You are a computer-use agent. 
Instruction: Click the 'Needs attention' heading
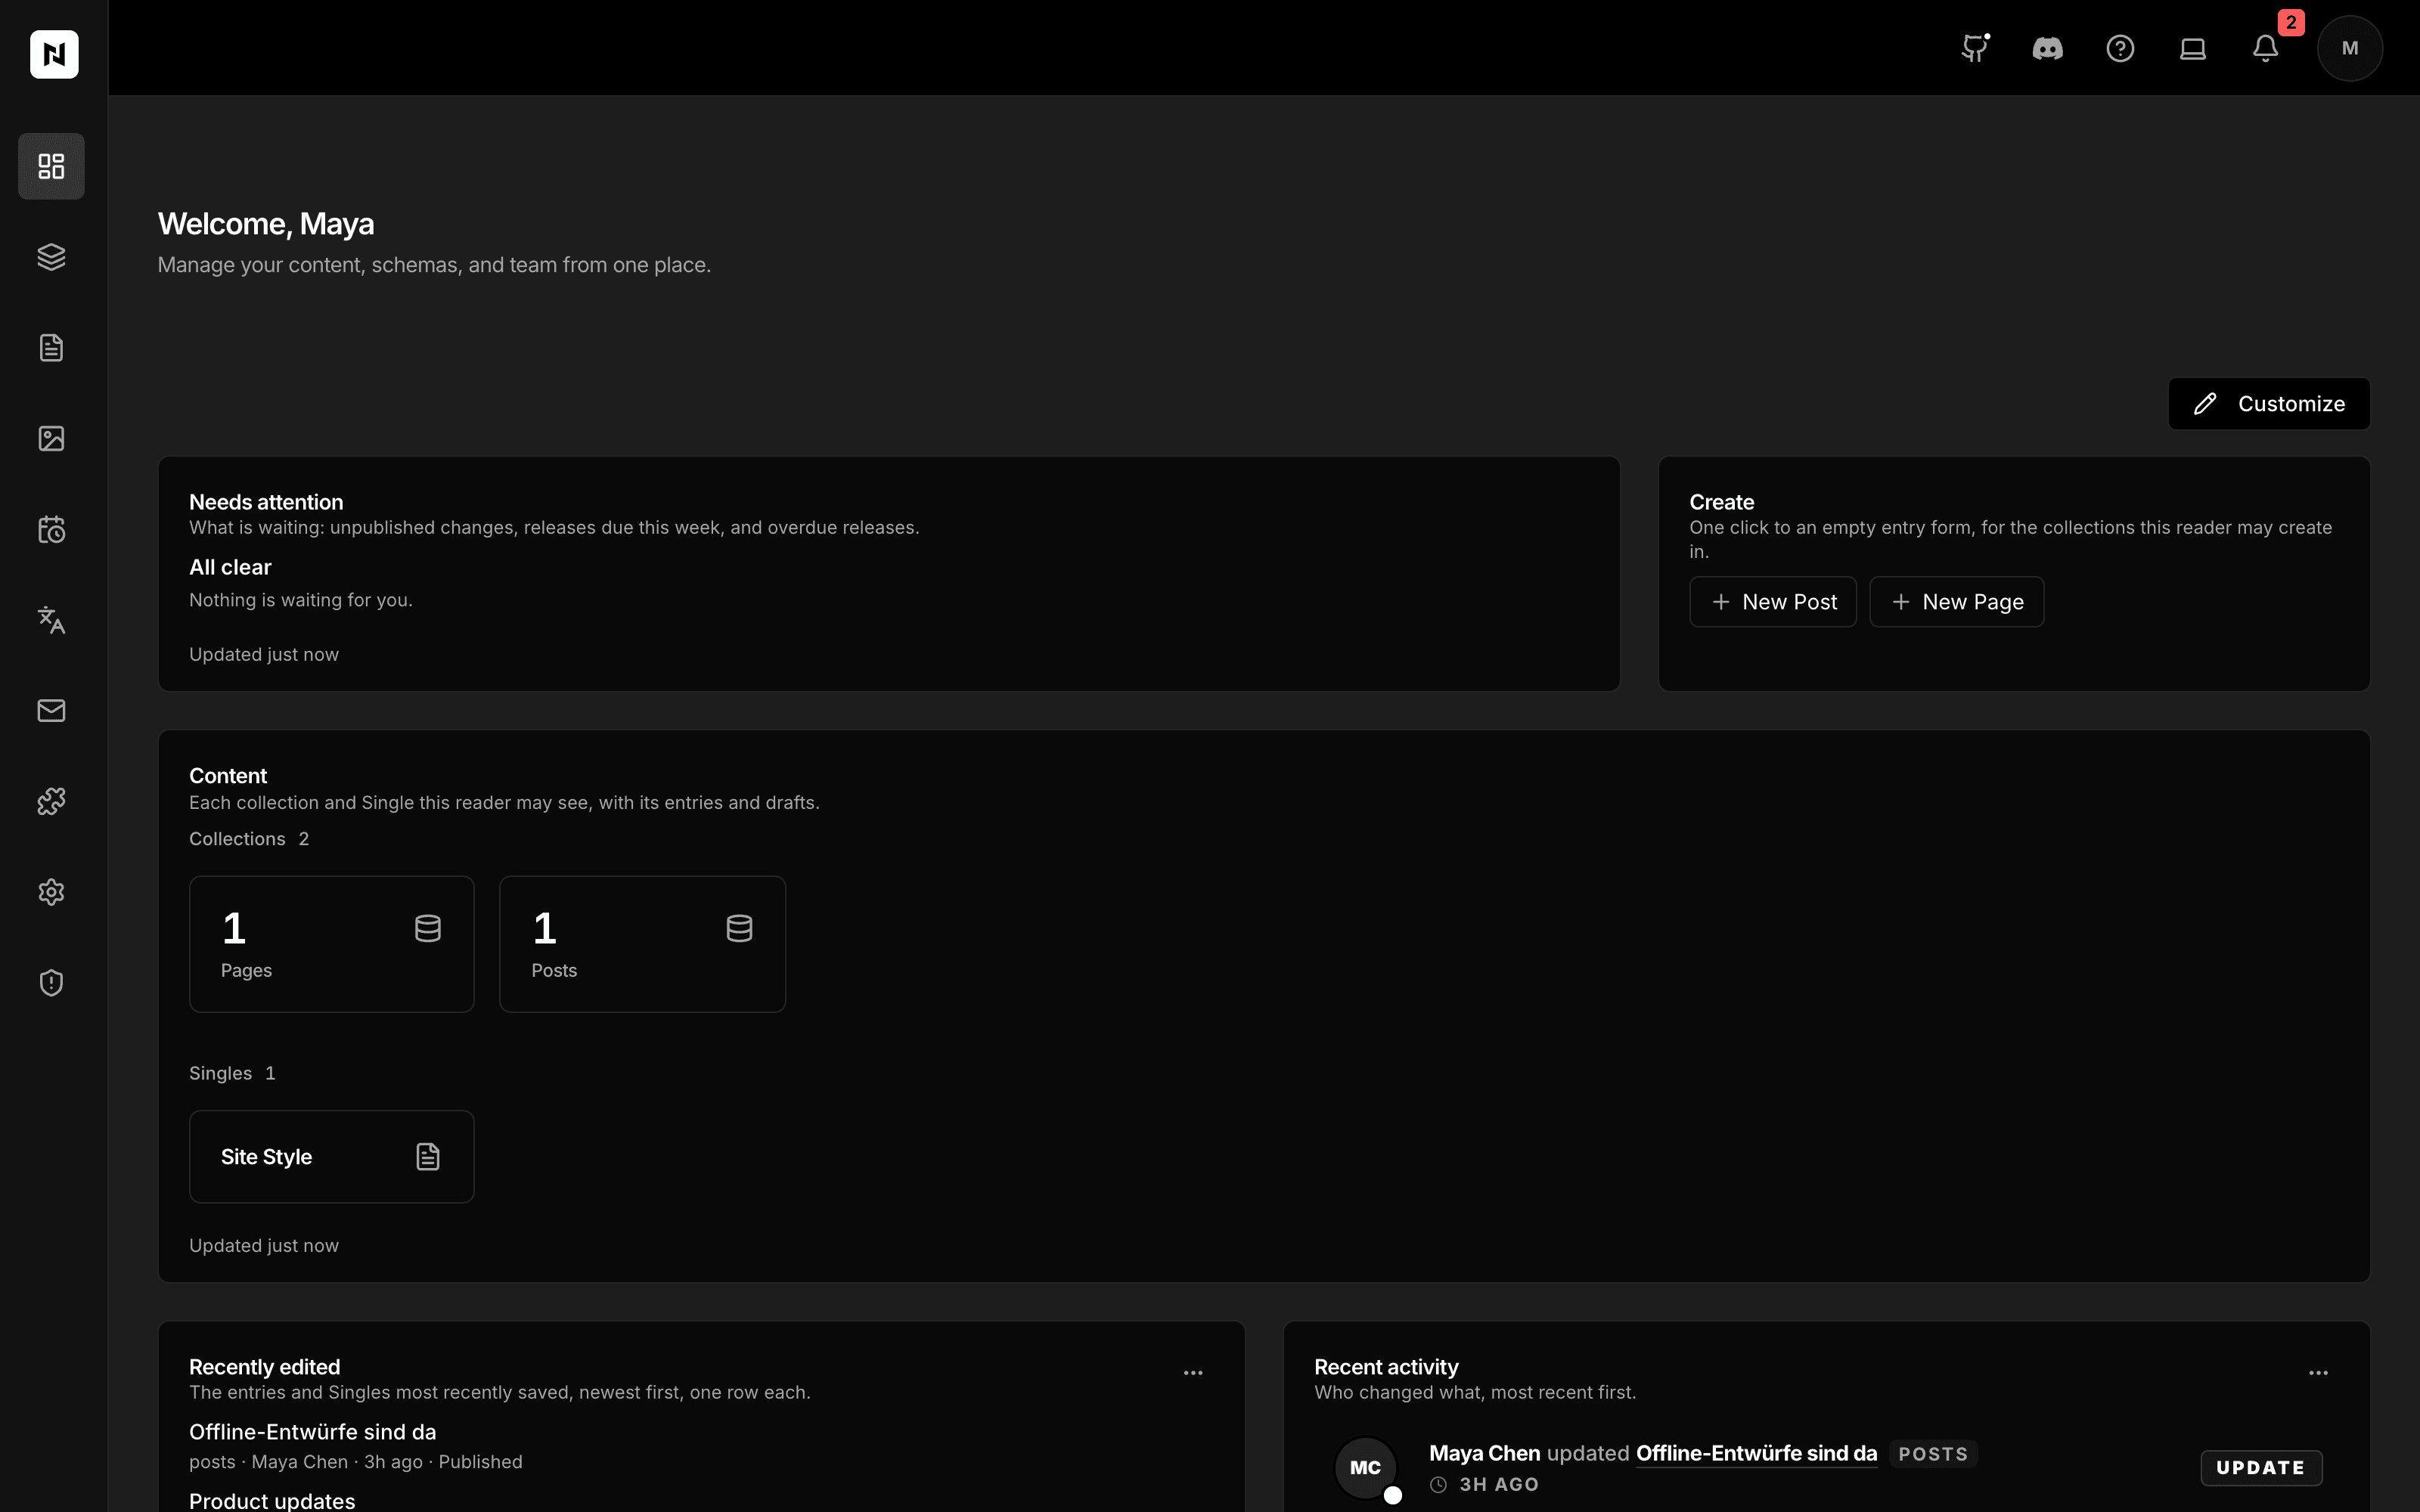pos(266,502)
